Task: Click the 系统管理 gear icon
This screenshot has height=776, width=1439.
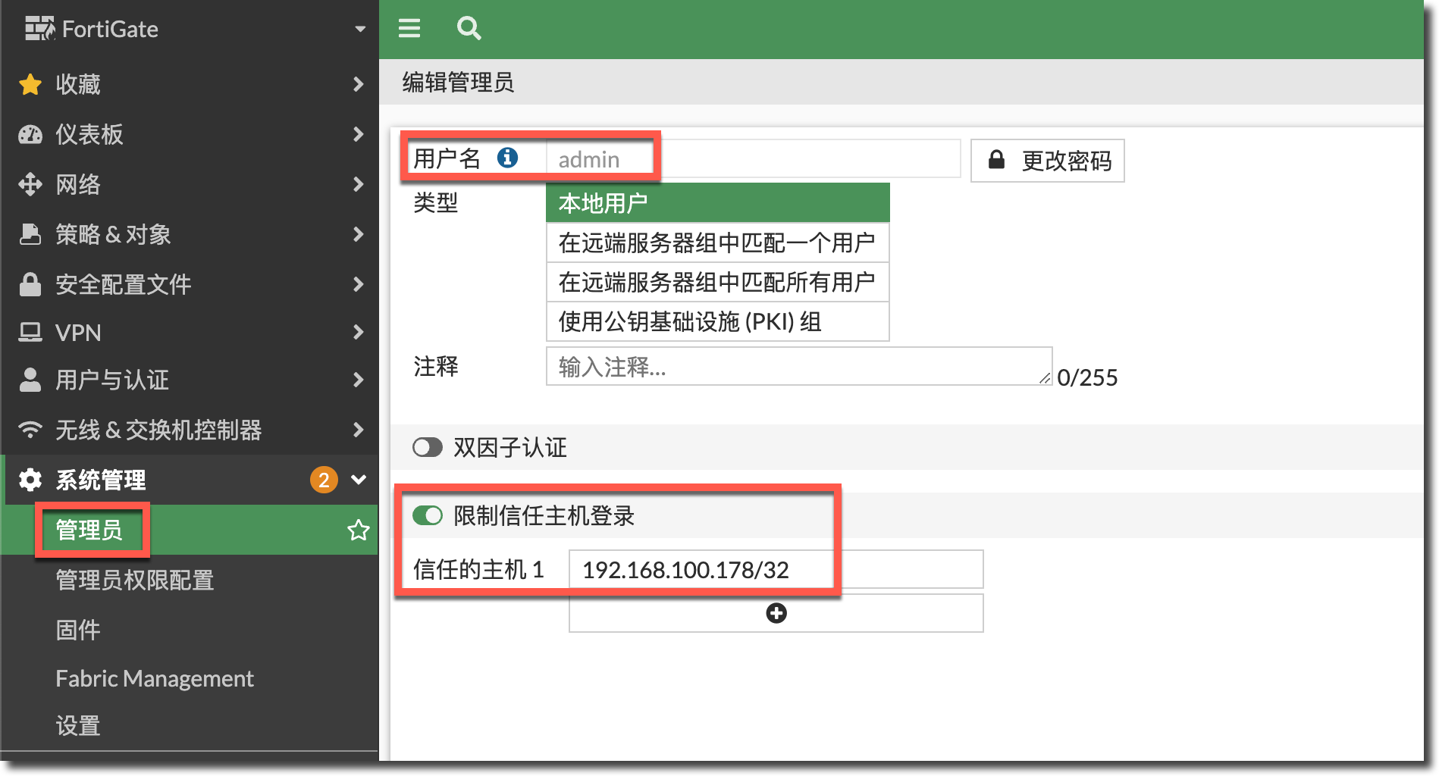Action: [x=30, y=480]
